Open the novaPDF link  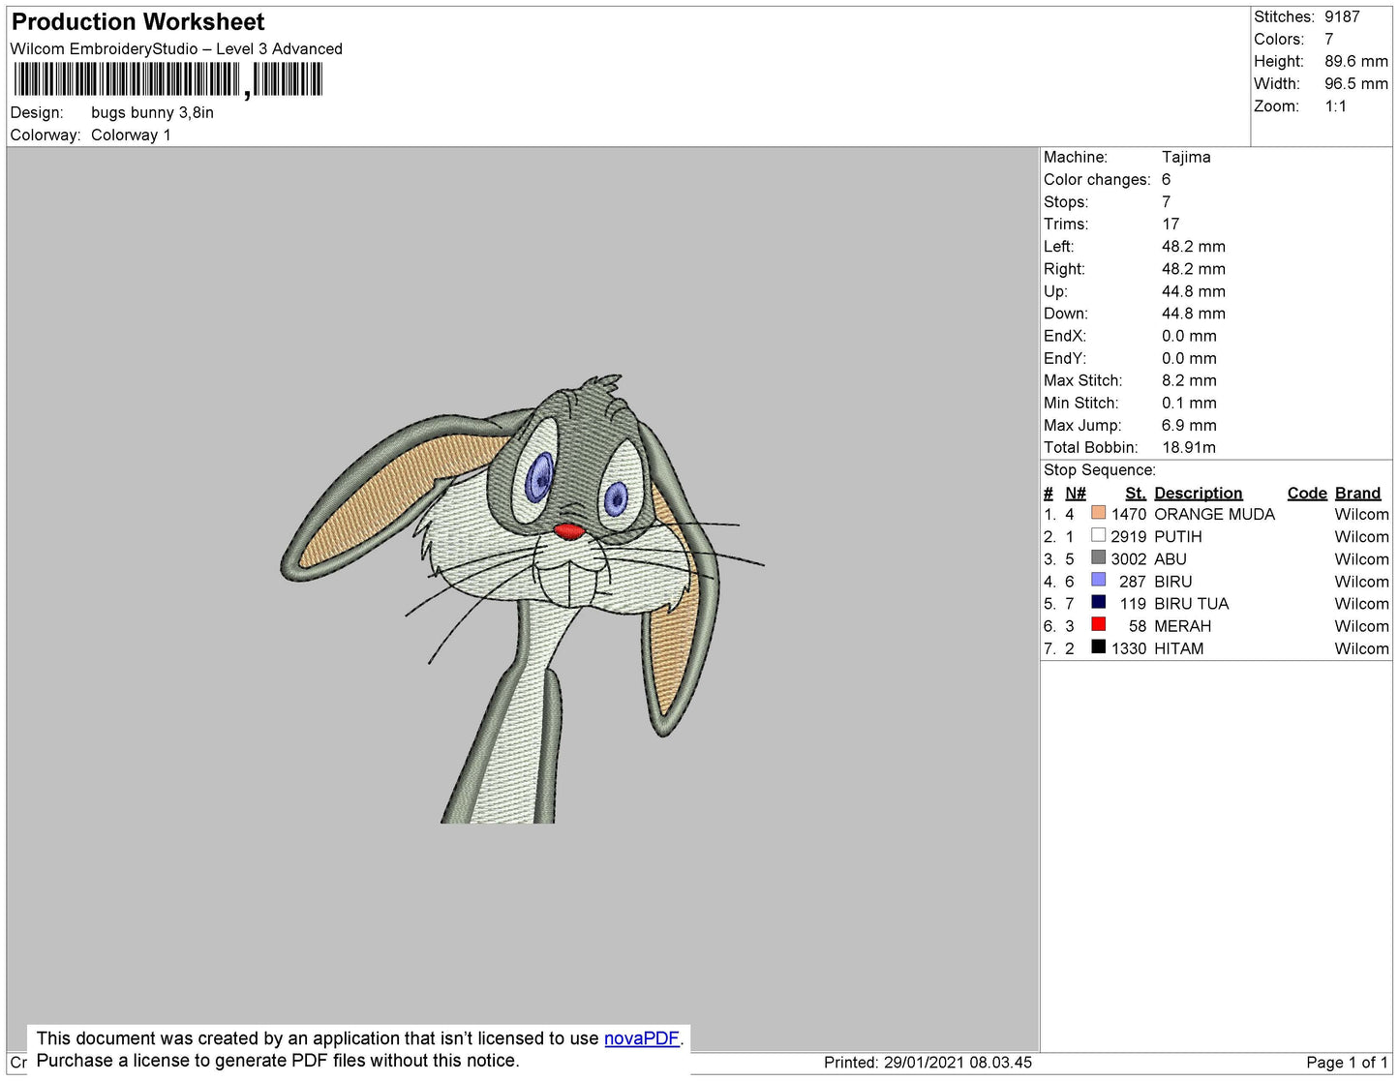pyautogui.click(x=641, y=1037)
